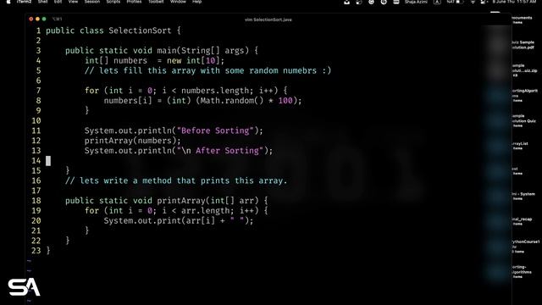Open the Apple menu

[x=8, y=2]
